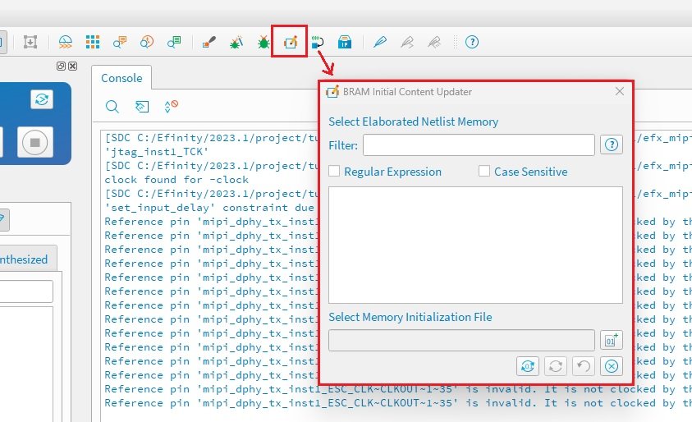Browse for memory initialization file
The height and width of the screenshot is (422, 692).
point(612,341)
